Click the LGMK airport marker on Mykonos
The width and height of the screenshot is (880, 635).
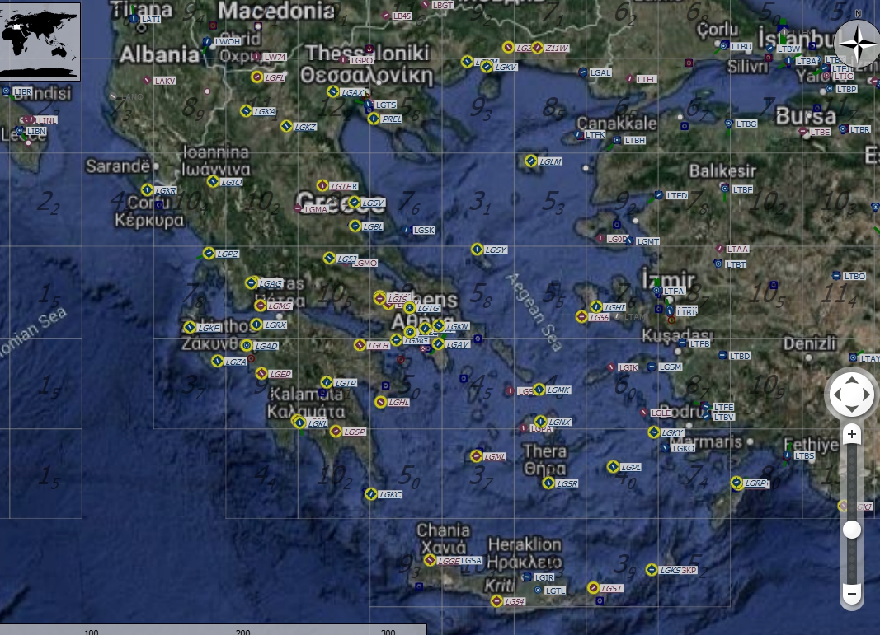click(x=539, y=389)
